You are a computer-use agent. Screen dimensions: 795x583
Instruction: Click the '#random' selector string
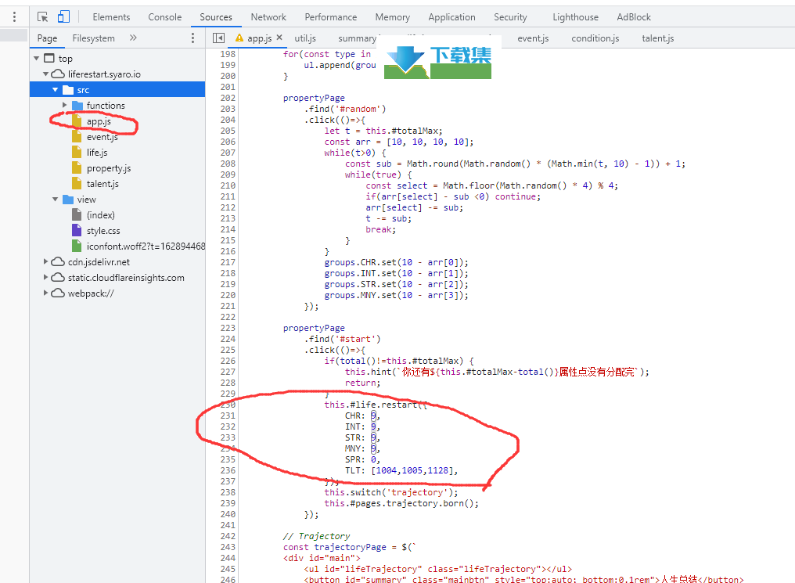point(358,109)
